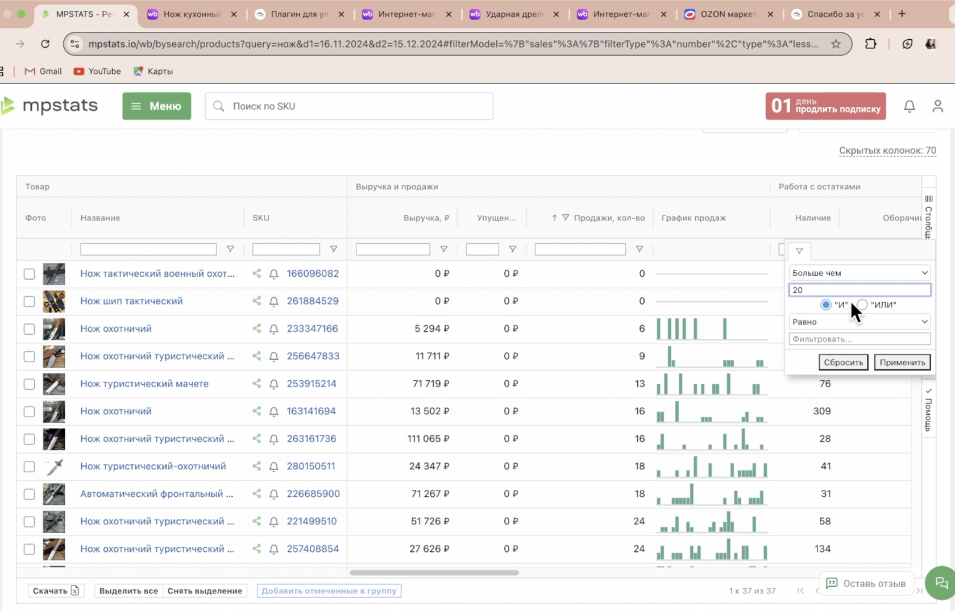Reload the browser page
Viewport: 955px width, 611px height.
[x=45, y=44]
